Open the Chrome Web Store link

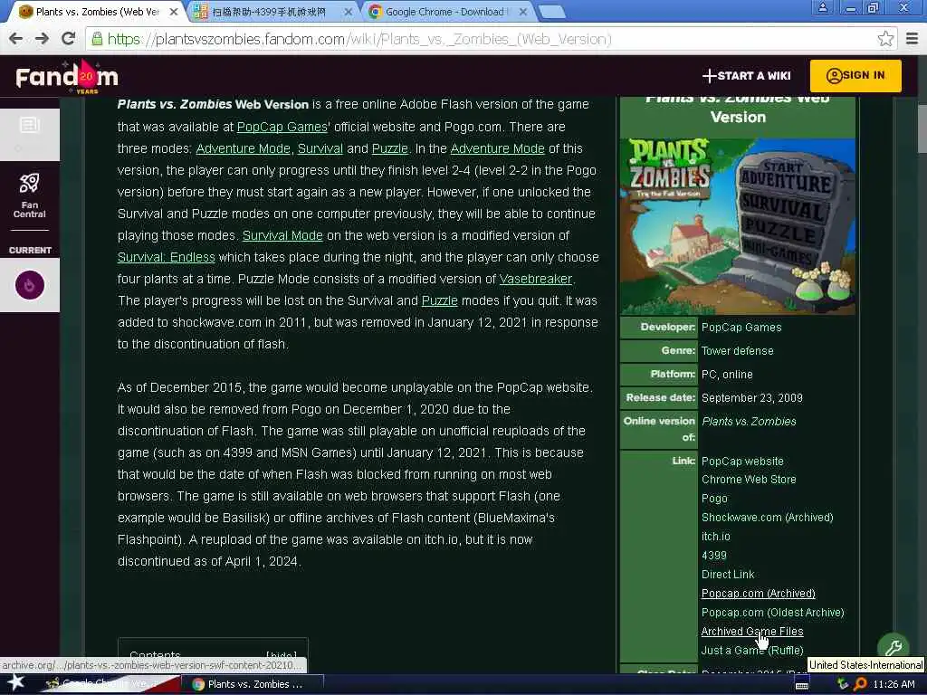coord(749,480)
